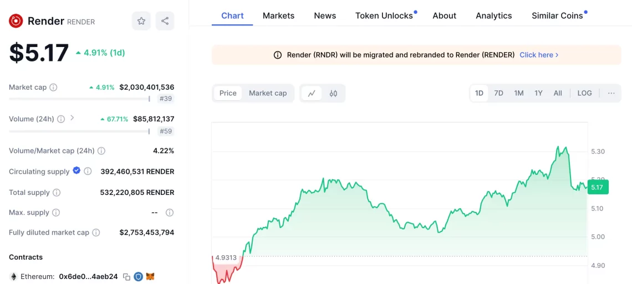Viewport: 632px width, 284px height.
Task: Copy the Ethereum contract address
Action: tap(126, 276)
